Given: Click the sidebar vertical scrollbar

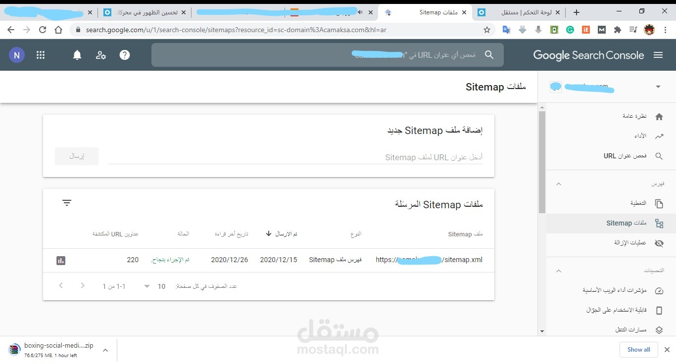Looking at the screenshot, I should 542,162.
